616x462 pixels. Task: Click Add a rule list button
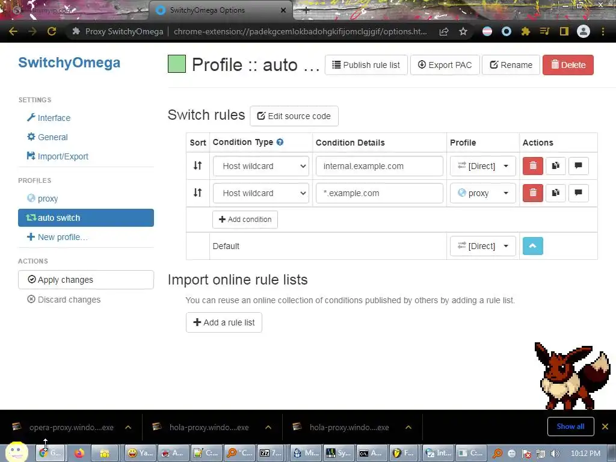click(x=224, y=322)
